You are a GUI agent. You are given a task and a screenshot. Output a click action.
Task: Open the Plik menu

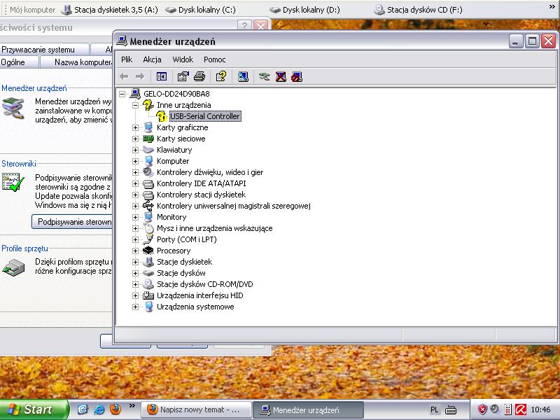click(x=127, y=59)
